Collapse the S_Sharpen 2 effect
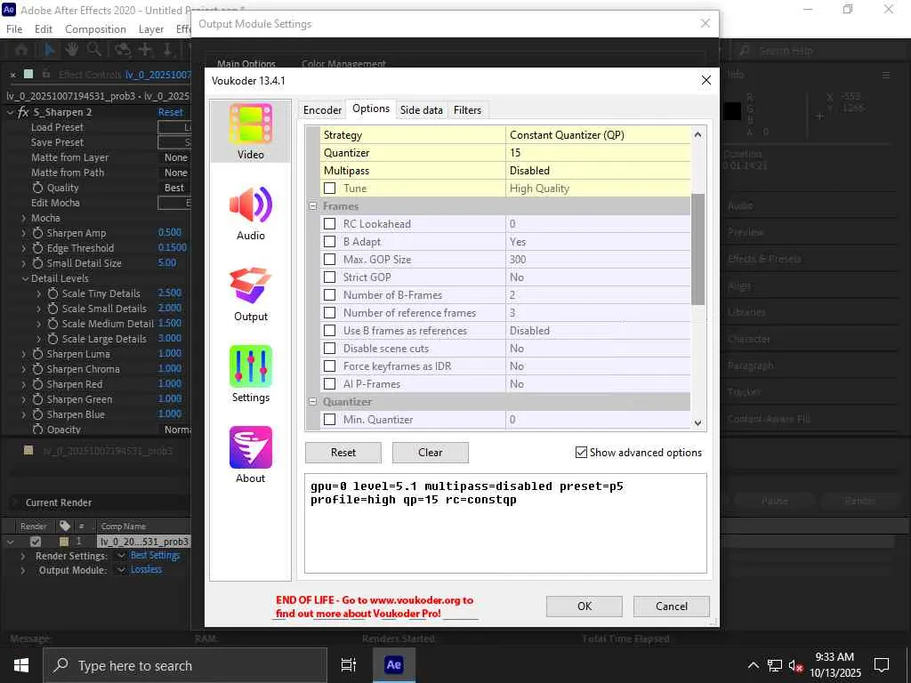Screen dimensions: 911x683 pyautogui.click(x=10, y=112)
